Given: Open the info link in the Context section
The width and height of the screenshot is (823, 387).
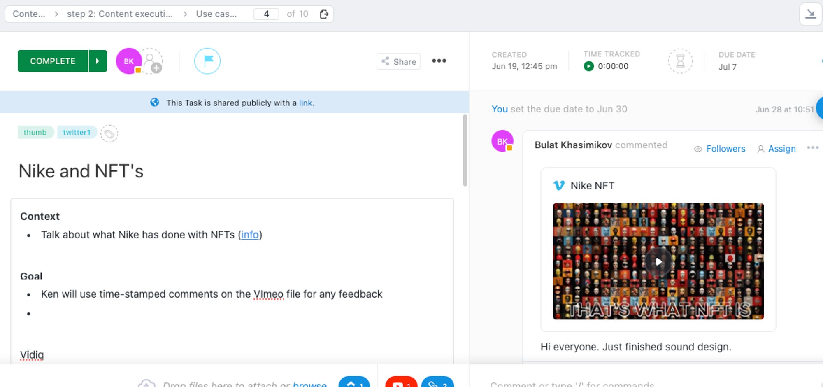Looking at the screenshot, I should (x=250, y=235).
